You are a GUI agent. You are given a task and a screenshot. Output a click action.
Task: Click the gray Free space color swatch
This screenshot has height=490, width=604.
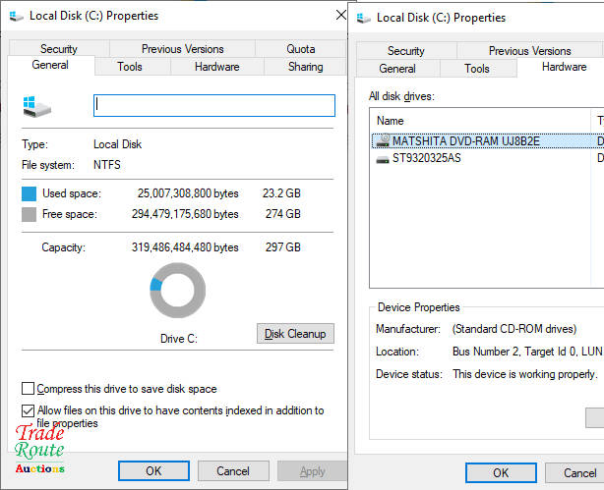[x=30, y=214]
